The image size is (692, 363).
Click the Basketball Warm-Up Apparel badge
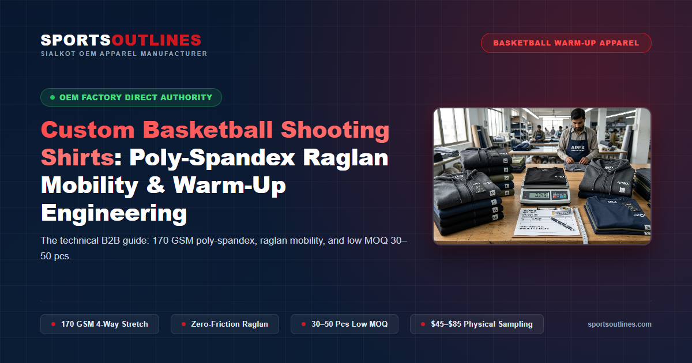[566, 43]
